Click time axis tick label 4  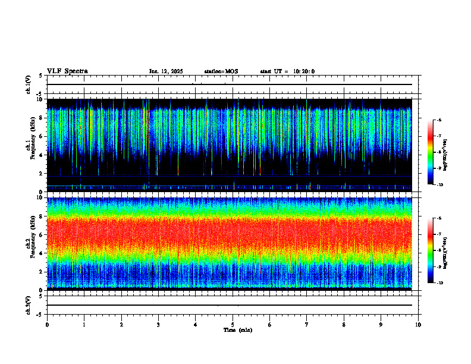pos(196,325)
